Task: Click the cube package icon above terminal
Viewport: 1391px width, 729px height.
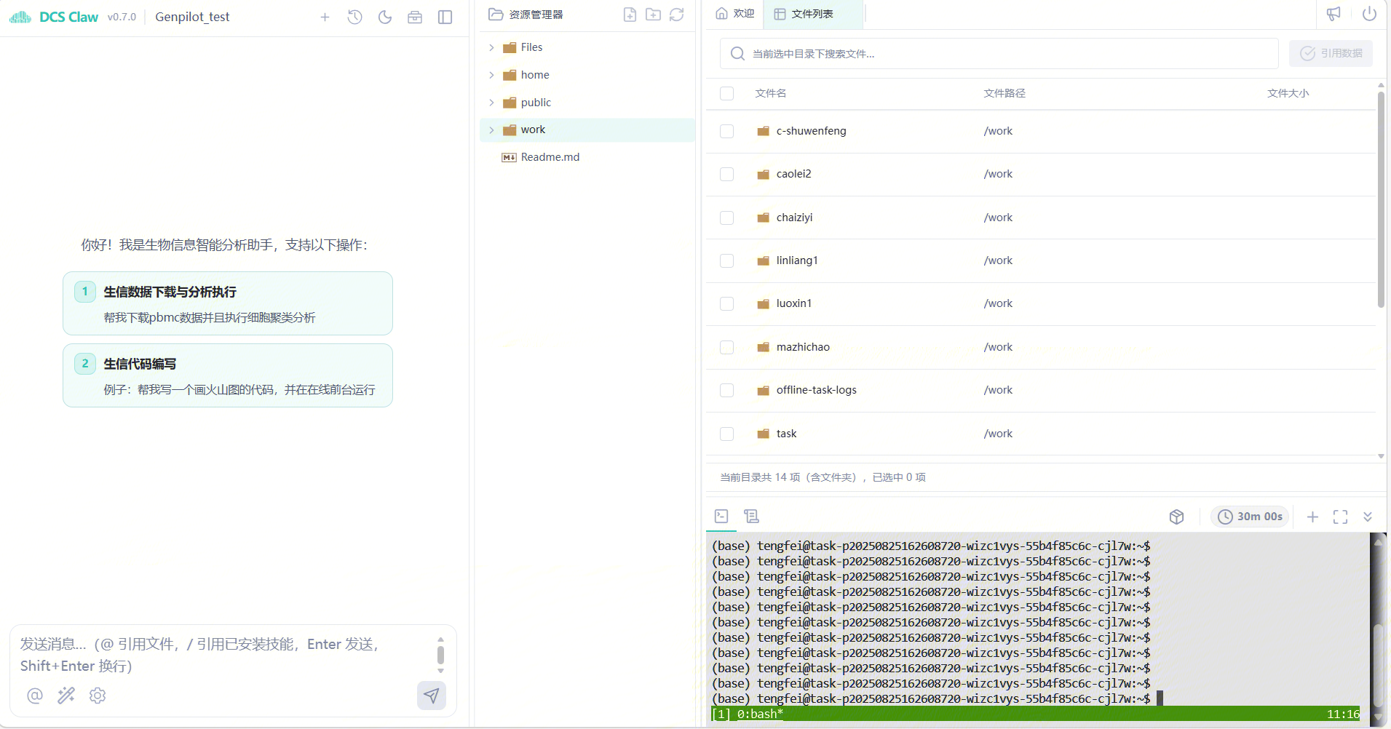Action: pyautogui.click(x=1176, y=517)
